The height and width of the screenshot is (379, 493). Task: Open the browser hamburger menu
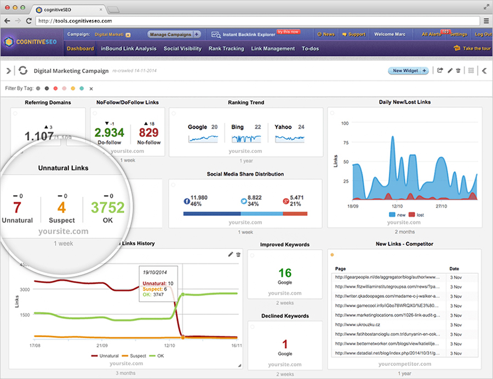coord(486,21)
